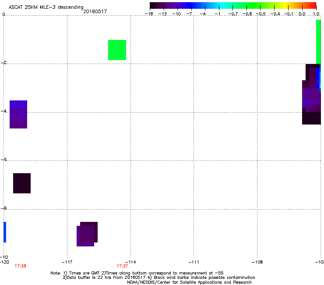Click the blue-purple rectangle near latitude -4
324x285 pixels.
coord(18,114)
